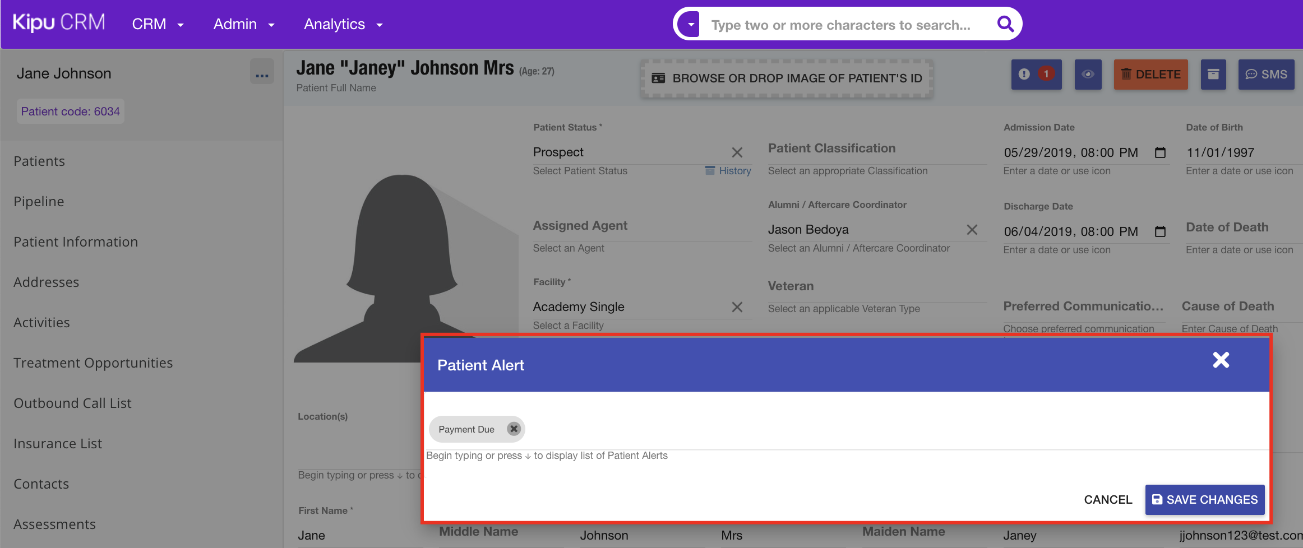Click the search magnifier icon
This screenshot has height=548, width=1303.
[x=1005, y=24]
